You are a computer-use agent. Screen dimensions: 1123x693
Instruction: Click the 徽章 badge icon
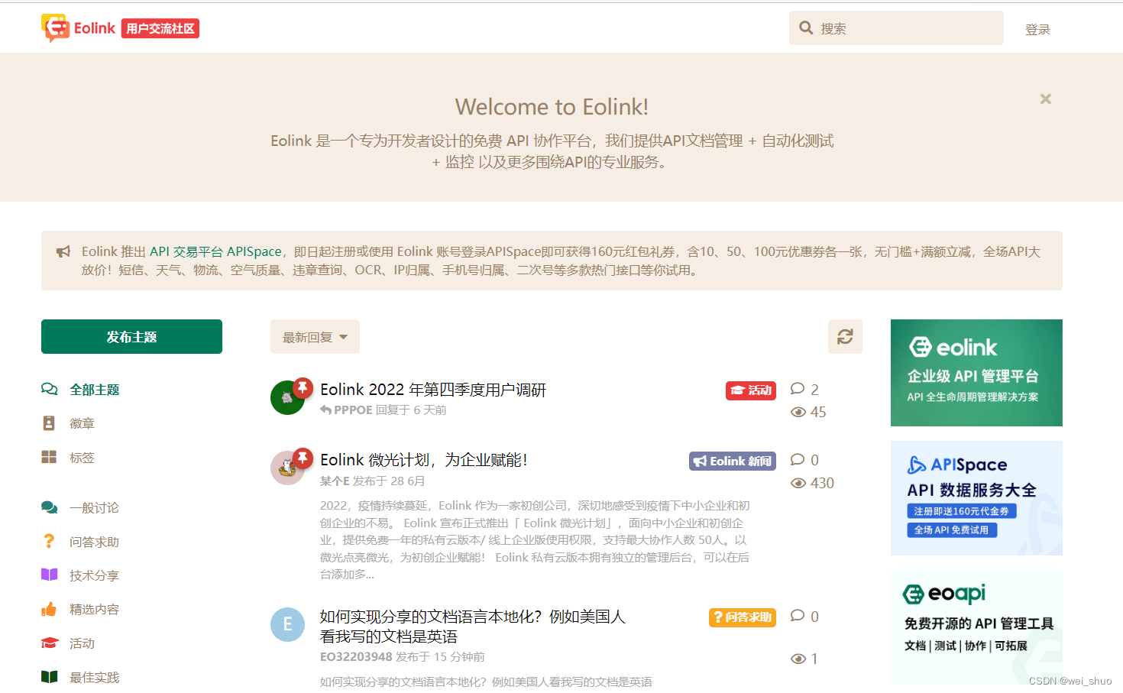[x=49, y=423]
